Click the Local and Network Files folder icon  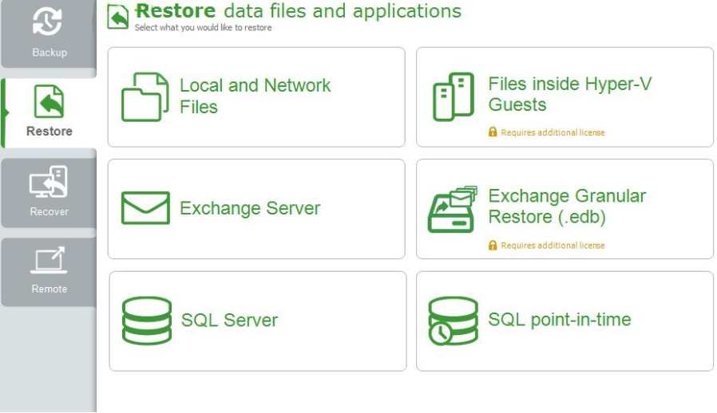tap(145, 96)
